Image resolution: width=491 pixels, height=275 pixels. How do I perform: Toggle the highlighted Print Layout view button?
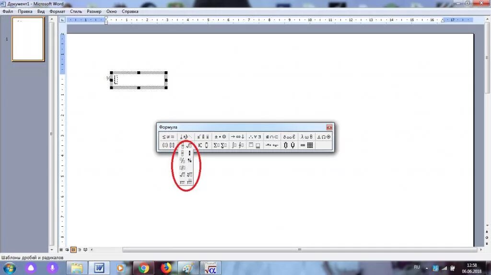(73, 250)
